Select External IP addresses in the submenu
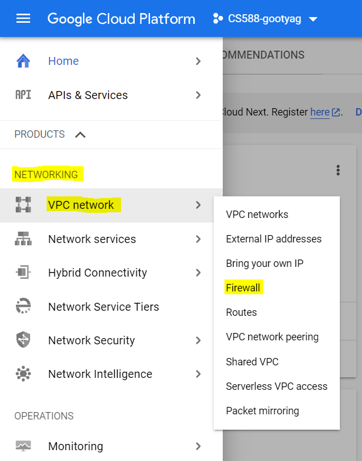Image resolution: width=362 pixels, height=461 pixels. 273,239
